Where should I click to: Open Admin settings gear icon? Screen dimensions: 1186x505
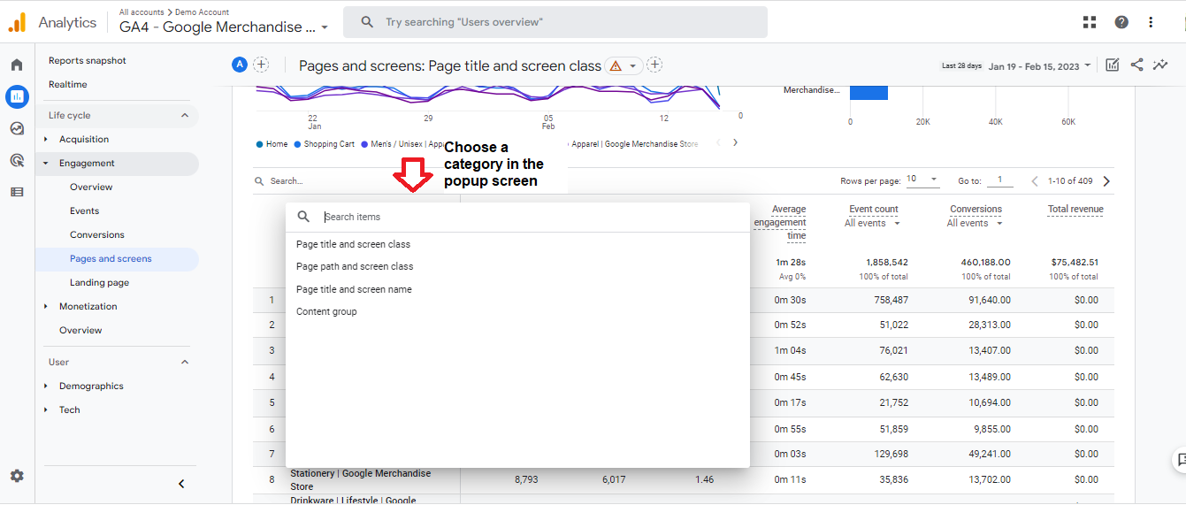click(x=17, y=476)
